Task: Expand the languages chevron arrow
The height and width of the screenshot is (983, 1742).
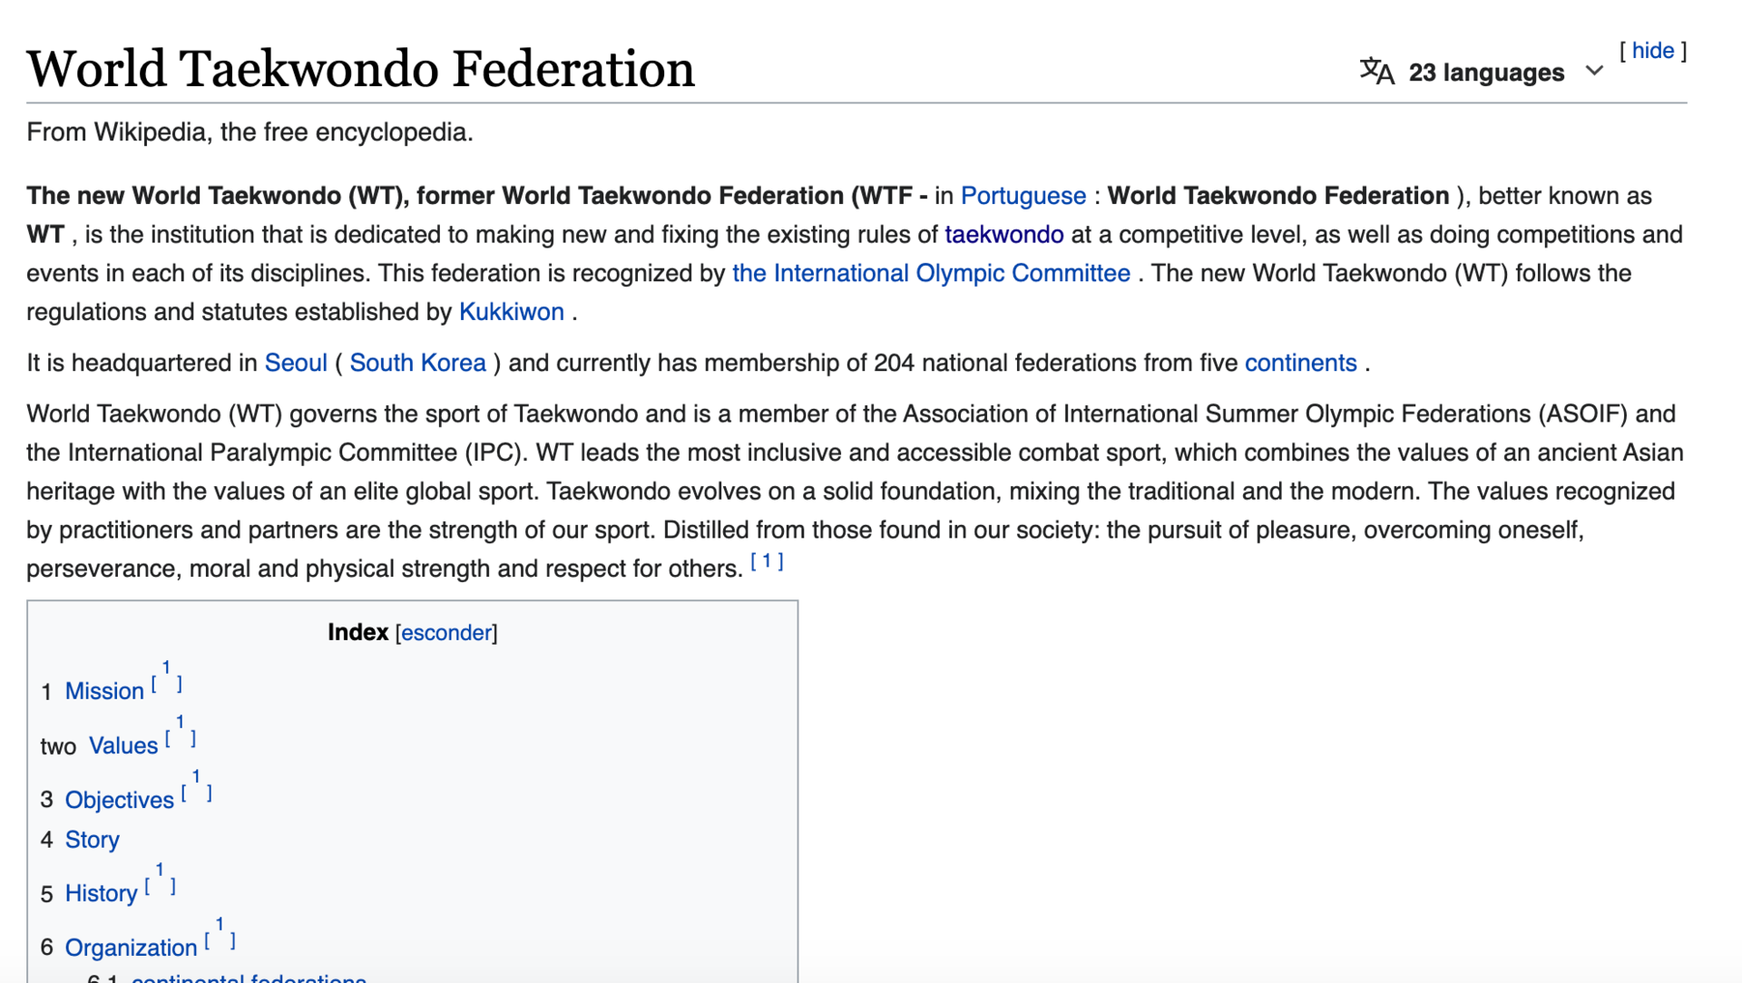Action: pos(1594,71)
